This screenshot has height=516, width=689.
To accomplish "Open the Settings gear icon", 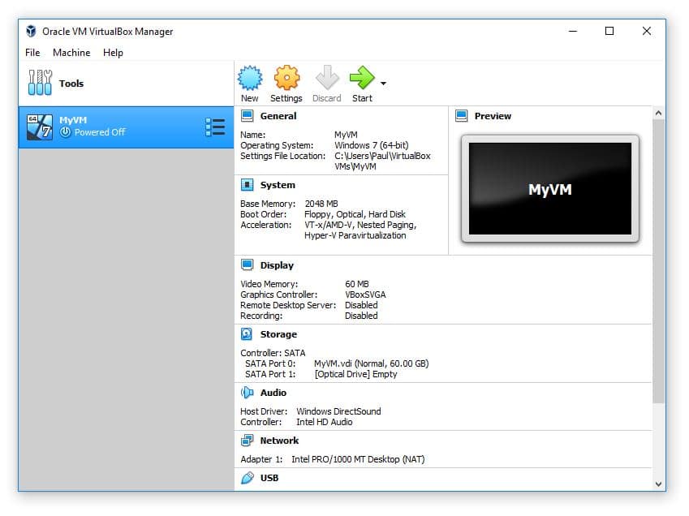I will point(286,79).
